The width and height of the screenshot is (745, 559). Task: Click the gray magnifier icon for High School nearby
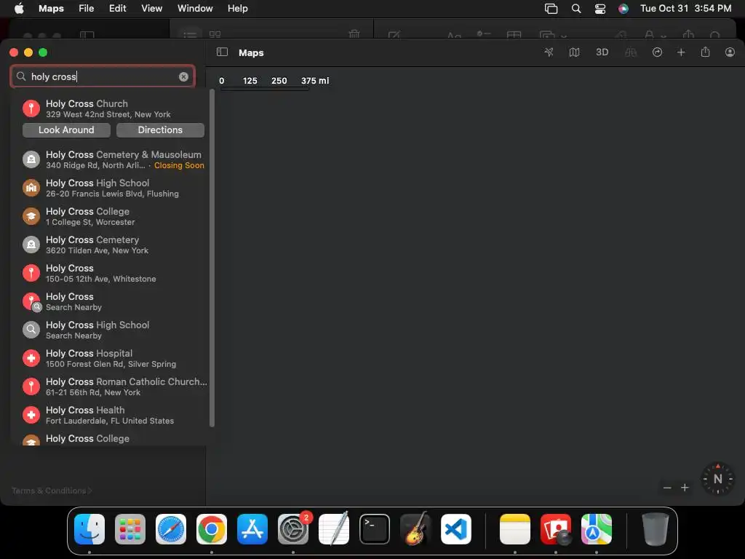point(31,330)
